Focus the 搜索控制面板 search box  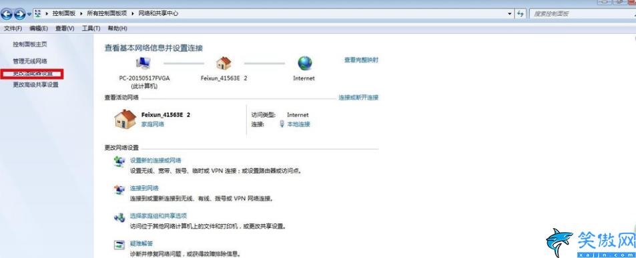(582, 14)
